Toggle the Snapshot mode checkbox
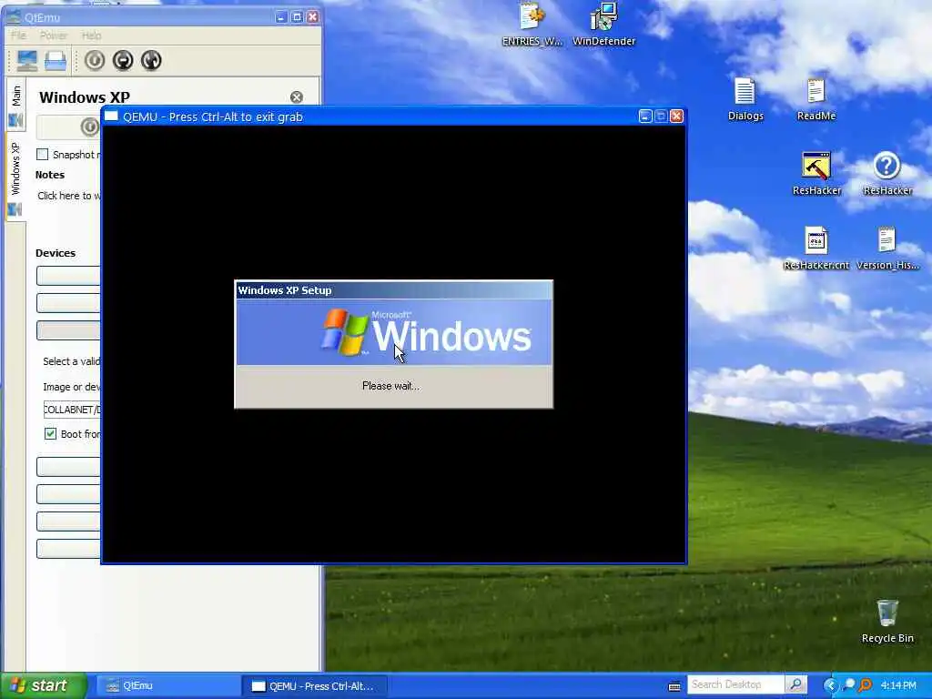 pyautogui.click(x=42, y=155)
